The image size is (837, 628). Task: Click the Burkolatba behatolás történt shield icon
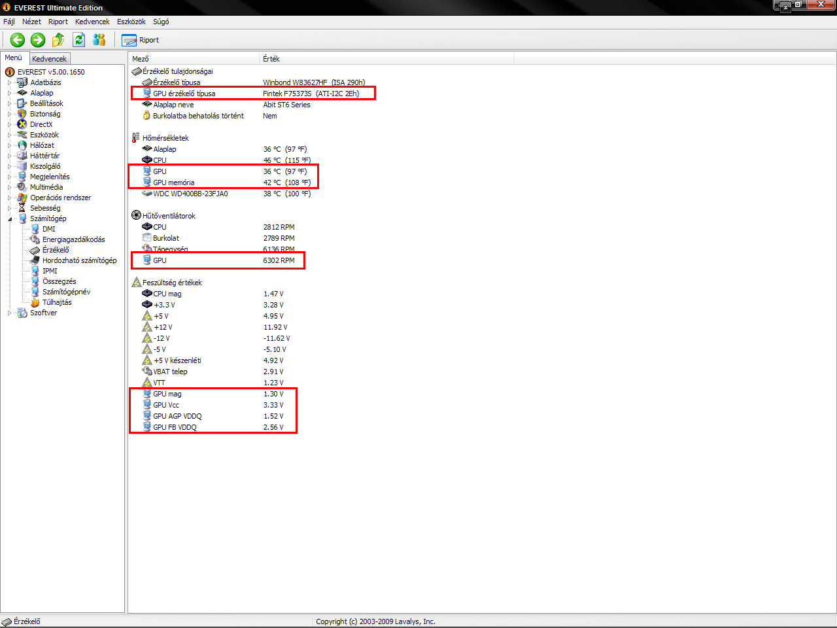tap(147, 116)
